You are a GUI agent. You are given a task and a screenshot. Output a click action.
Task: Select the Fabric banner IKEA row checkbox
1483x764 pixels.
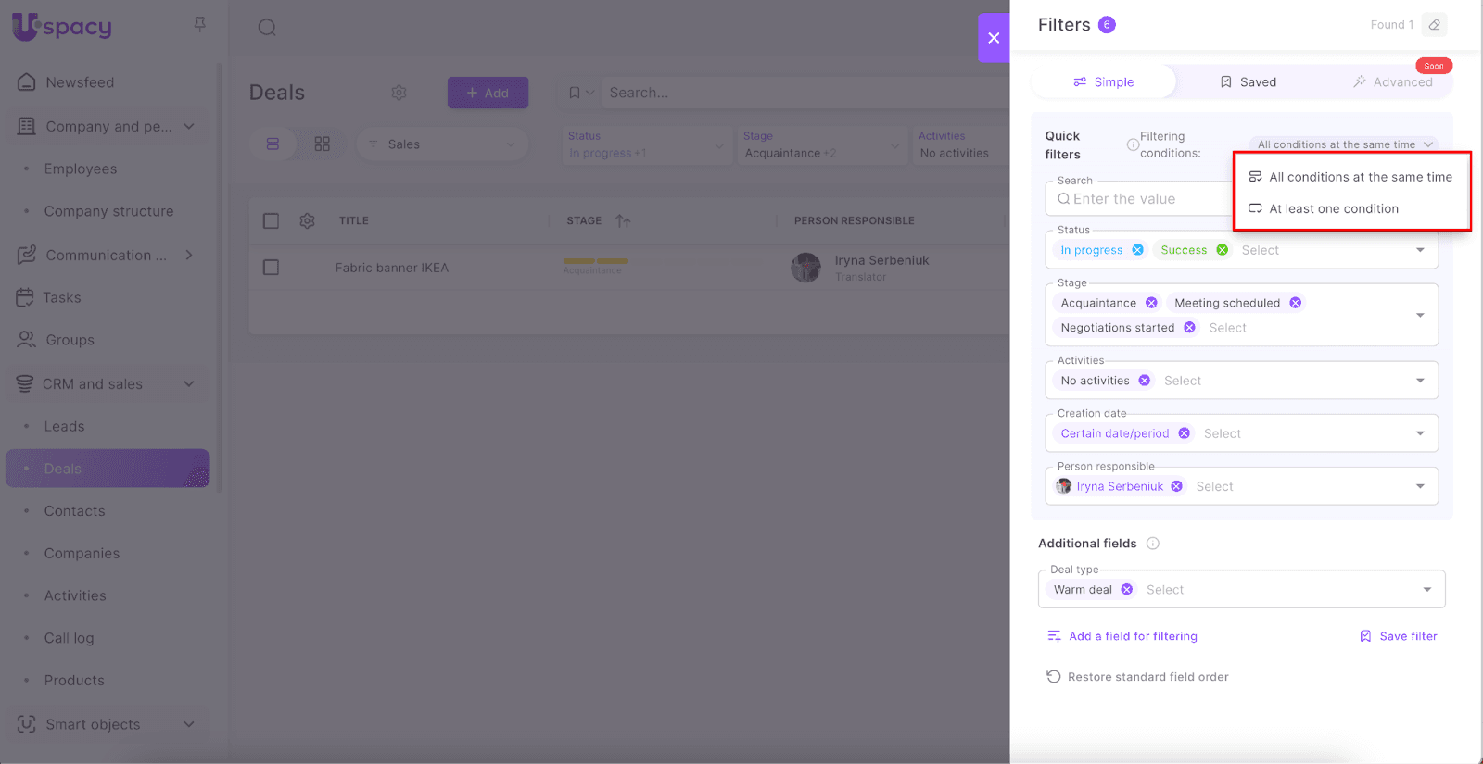click(271, 268)
